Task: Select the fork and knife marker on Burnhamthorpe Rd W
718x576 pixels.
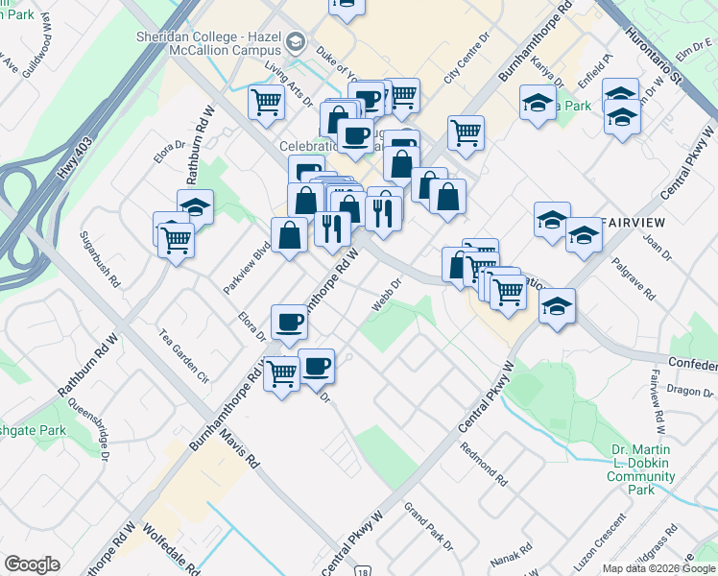Action: click(332, 229)
